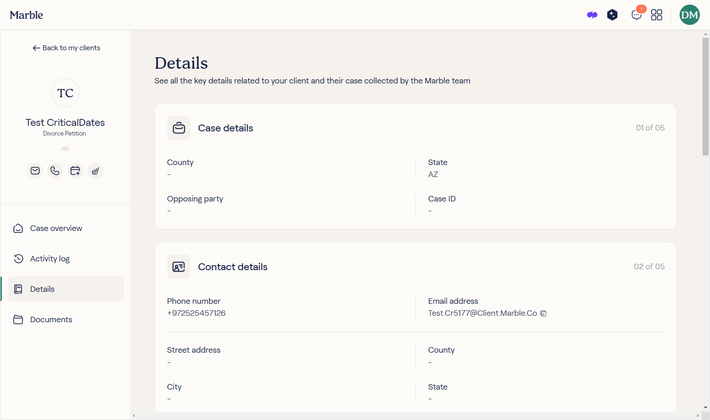710x420 pixels.
Task: Click the Contact details heading
Action: 233,267
